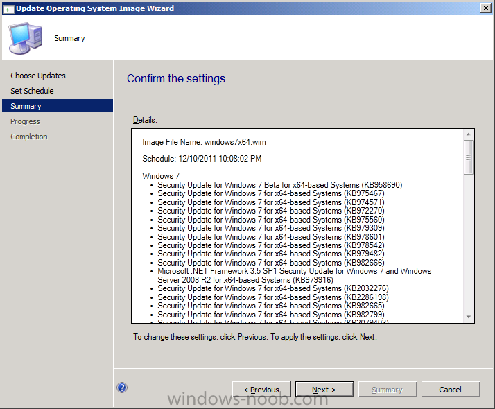Click the update entry KB975560
Screen dimensions: 495x409
click(271, 220)
